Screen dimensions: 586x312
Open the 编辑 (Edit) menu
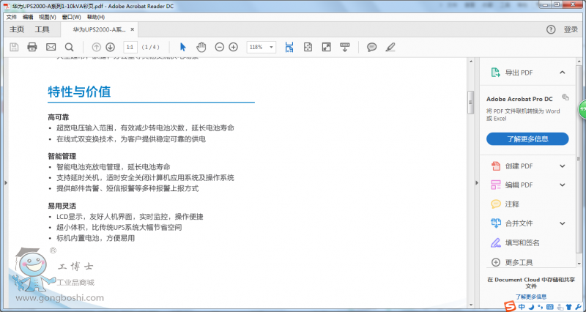28,17
